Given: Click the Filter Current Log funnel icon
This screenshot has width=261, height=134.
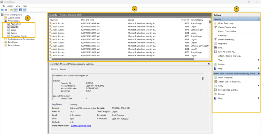Looking at the screenshot, I should (215, 40).
